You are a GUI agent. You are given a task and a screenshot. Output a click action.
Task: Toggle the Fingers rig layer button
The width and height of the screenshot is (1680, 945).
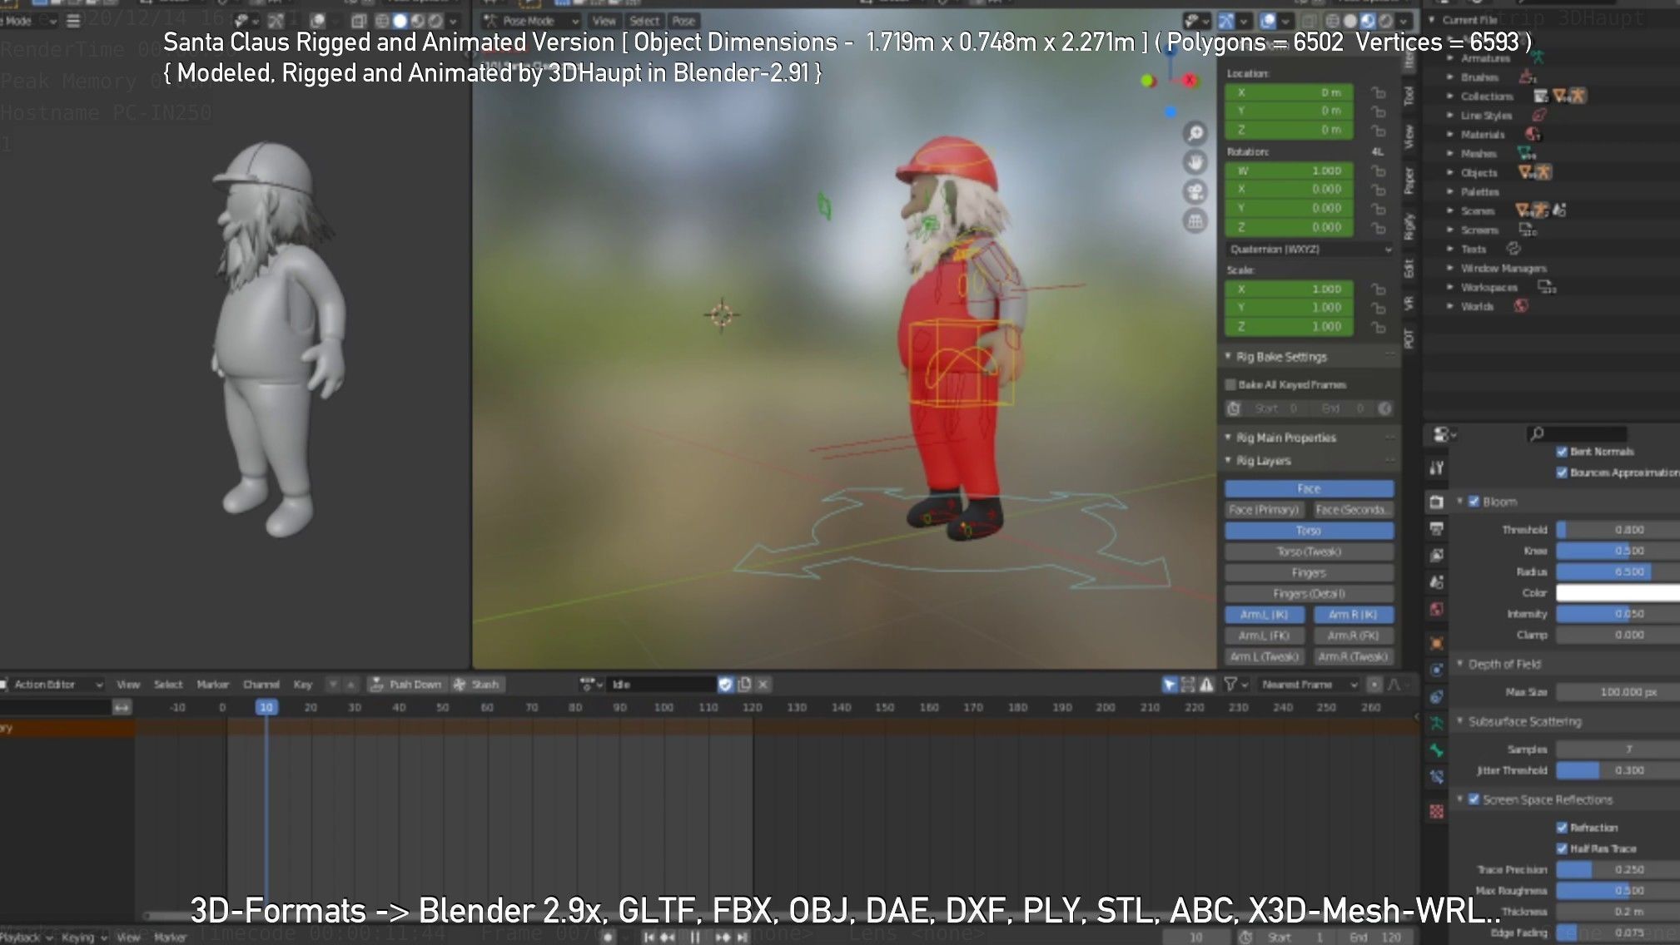(x=1309, y=572)
